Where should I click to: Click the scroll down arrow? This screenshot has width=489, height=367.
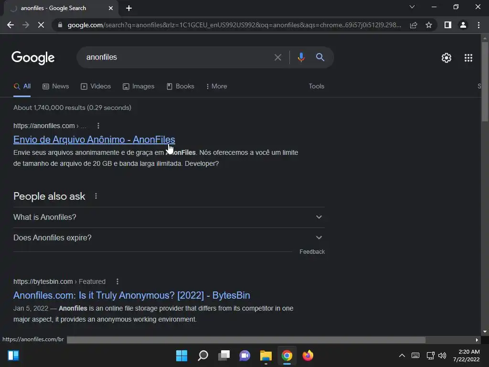coord(485,332)
